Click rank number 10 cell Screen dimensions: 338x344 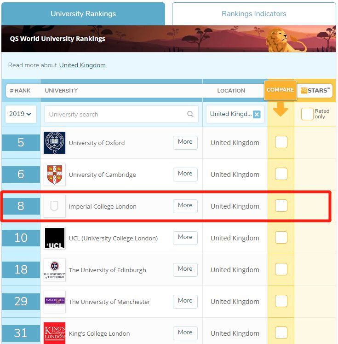21,238
